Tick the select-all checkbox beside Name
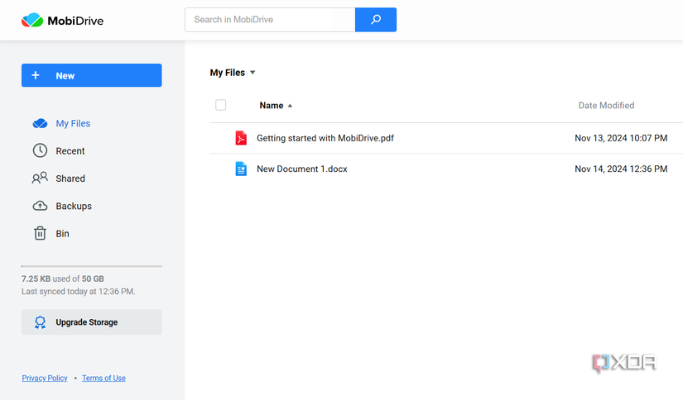Viewport: 683px width, 400px height. 221,105
